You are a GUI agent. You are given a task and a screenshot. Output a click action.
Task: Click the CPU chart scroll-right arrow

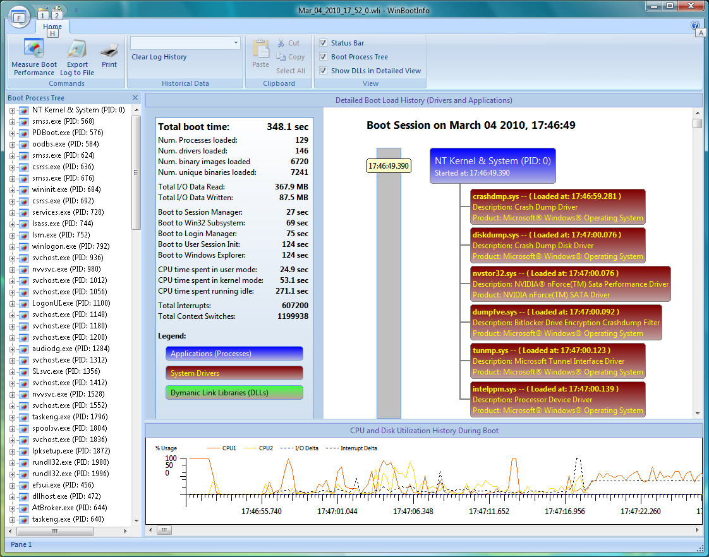click(697, 530)
